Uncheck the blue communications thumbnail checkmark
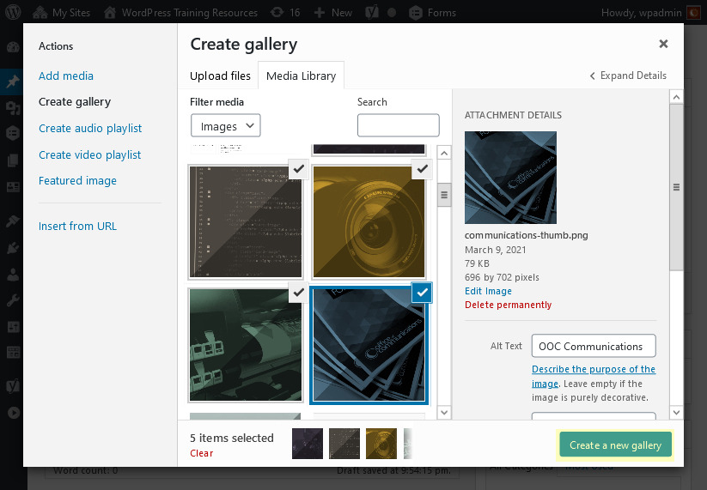 coord(422,293)
